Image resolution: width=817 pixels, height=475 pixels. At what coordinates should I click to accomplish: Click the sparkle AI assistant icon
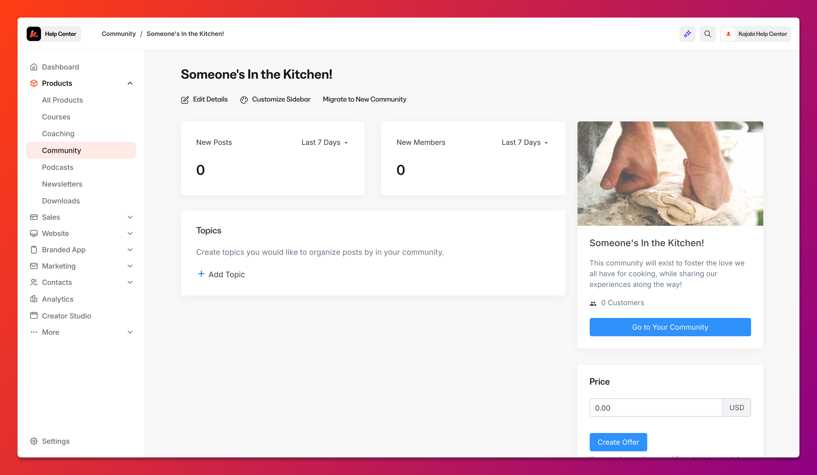[687, 34]
